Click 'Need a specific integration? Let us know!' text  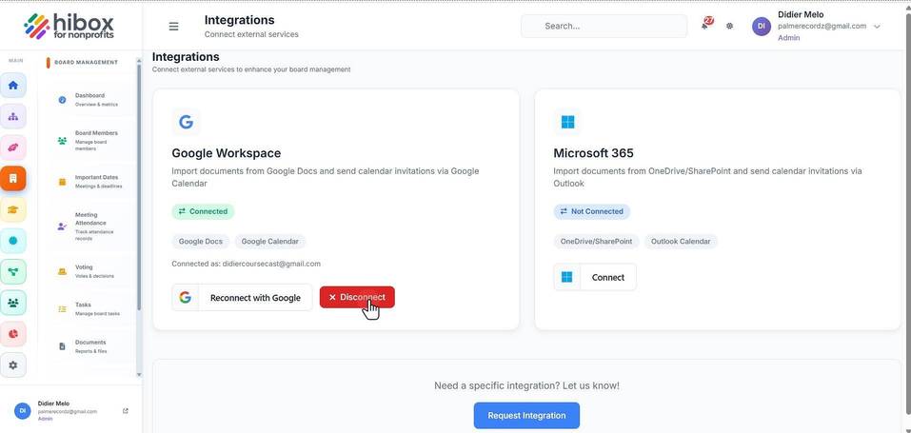pos(526,385)
